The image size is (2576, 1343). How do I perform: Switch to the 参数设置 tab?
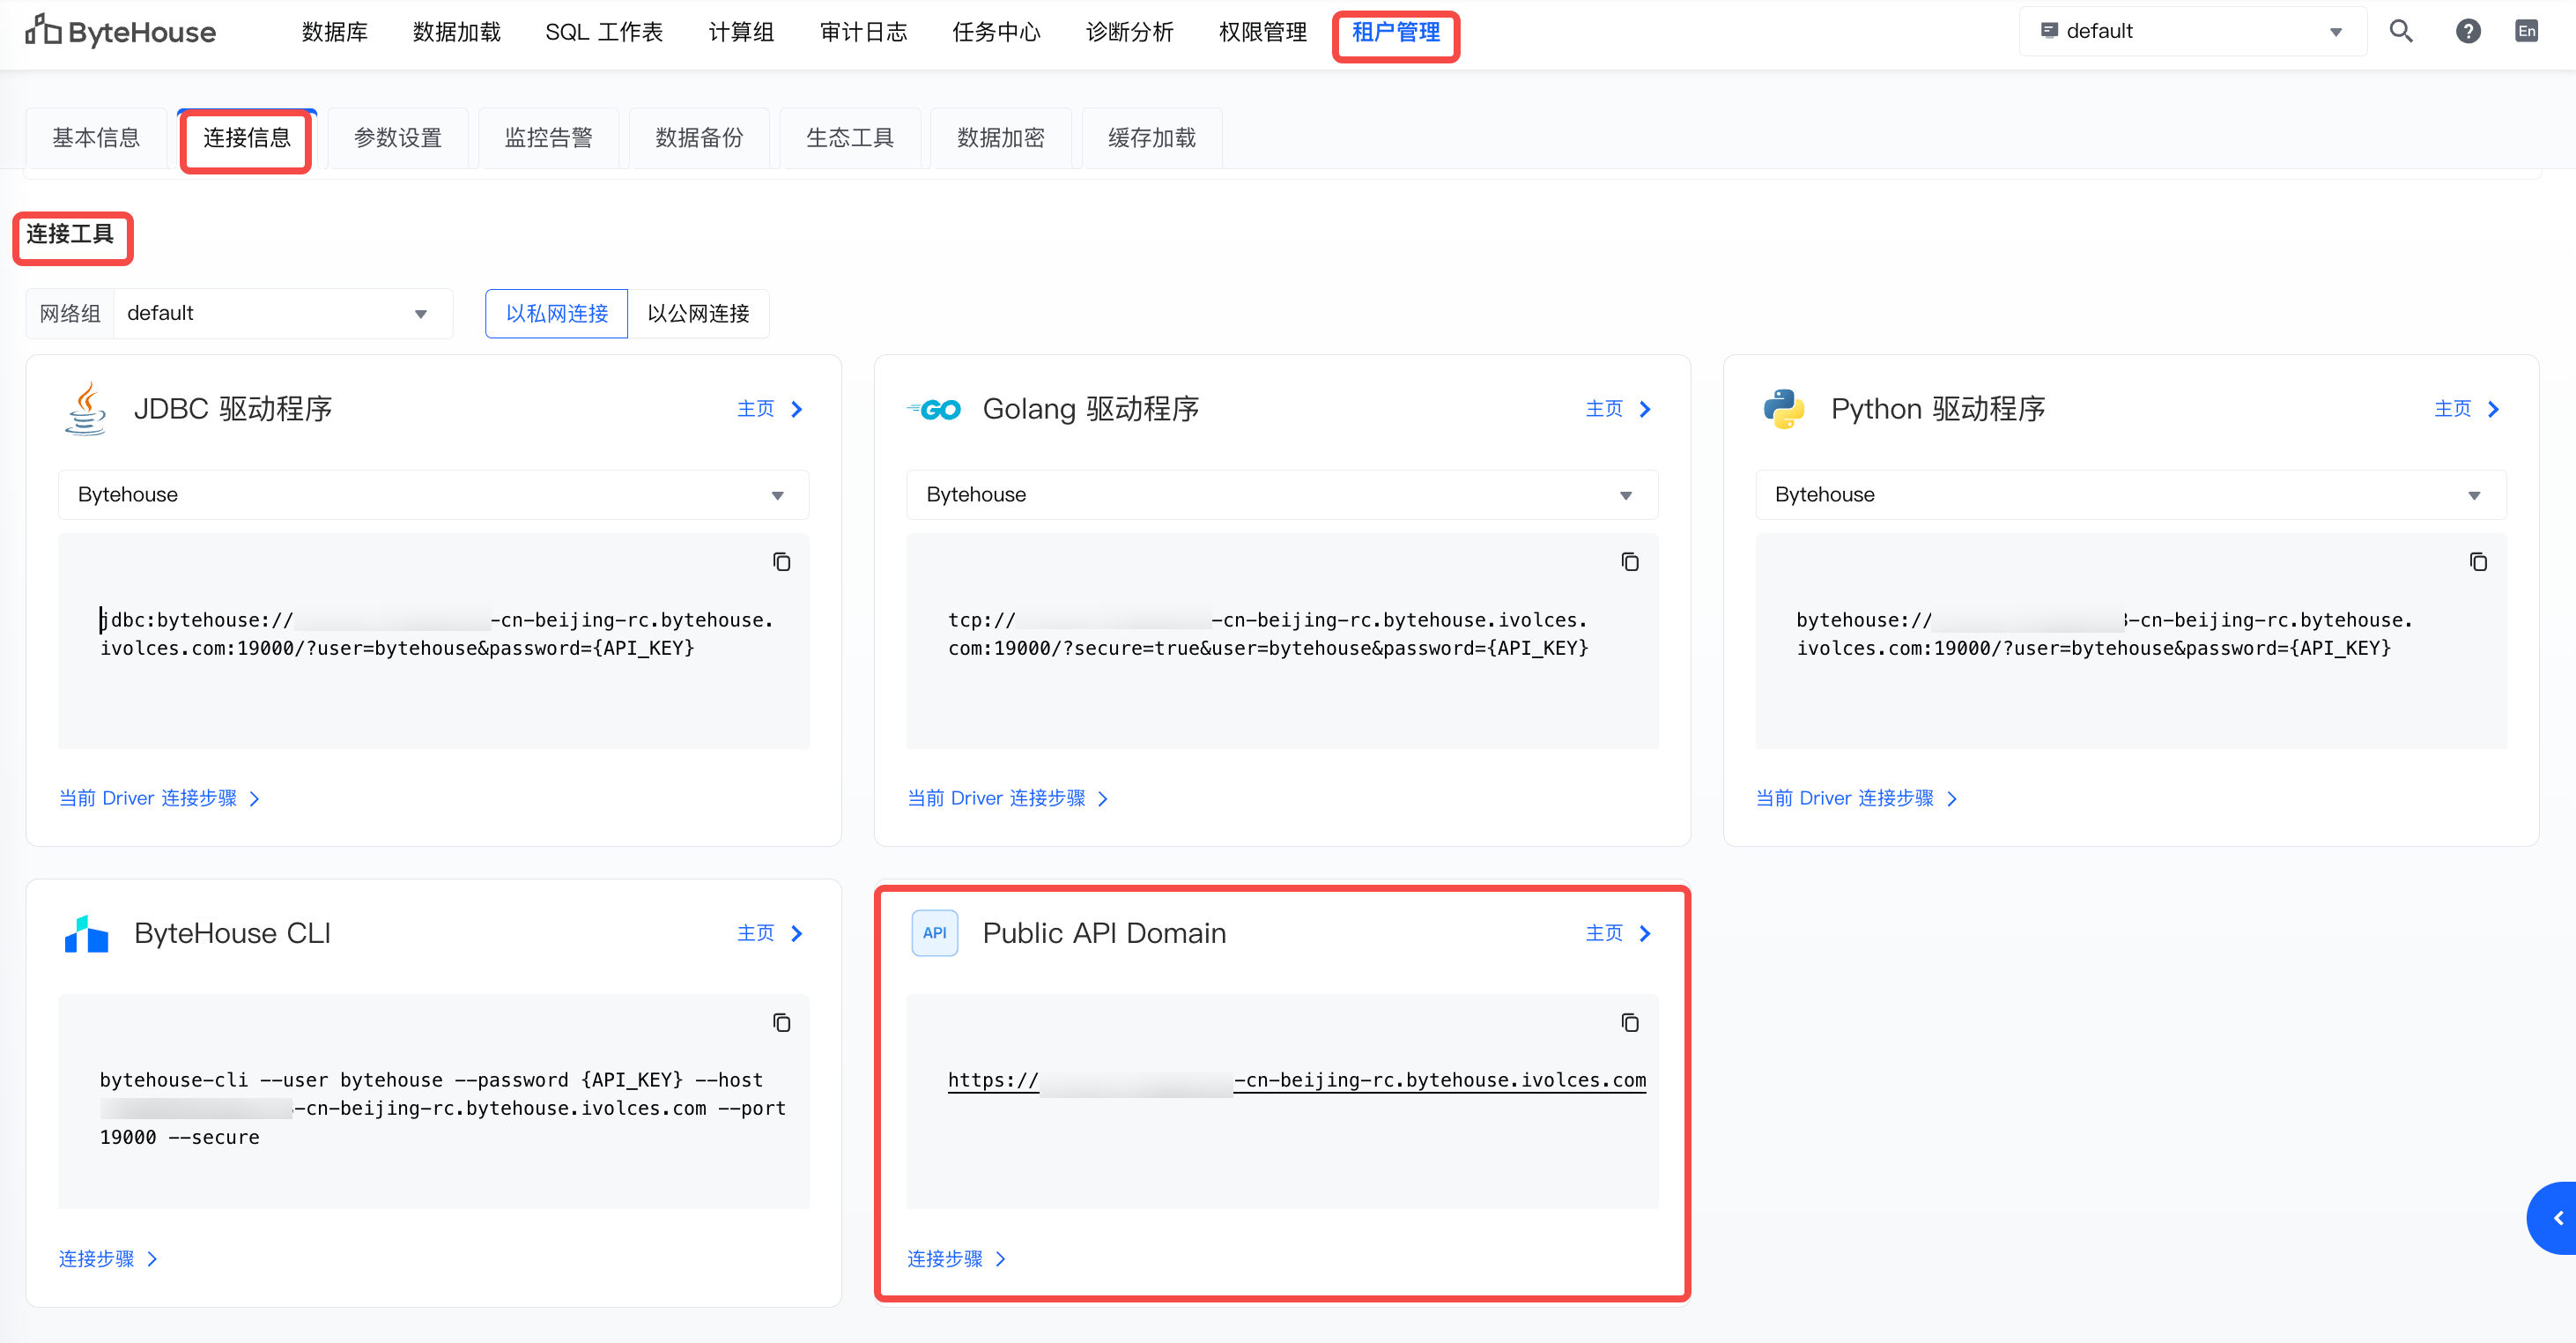tap(397, 138)
